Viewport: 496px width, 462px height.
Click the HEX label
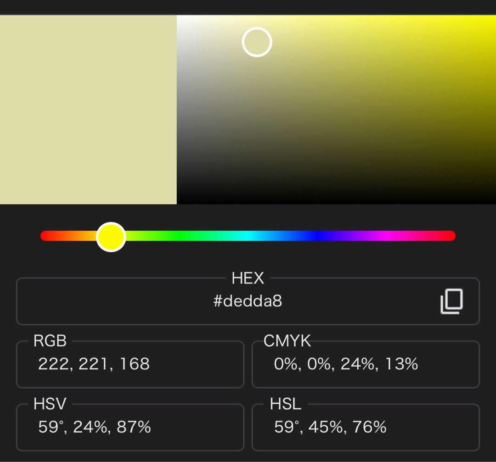pos(248,278)
